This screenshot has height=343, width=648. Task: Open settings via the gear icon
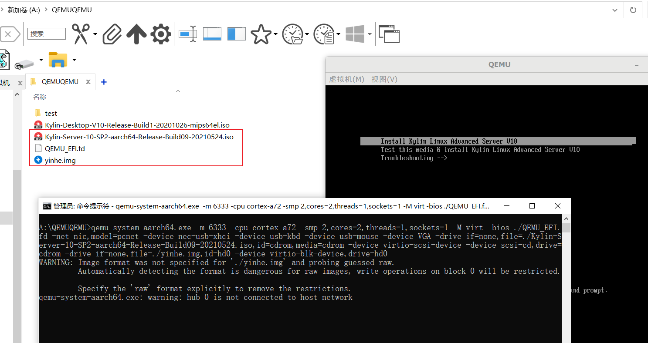tap(161, 34)
